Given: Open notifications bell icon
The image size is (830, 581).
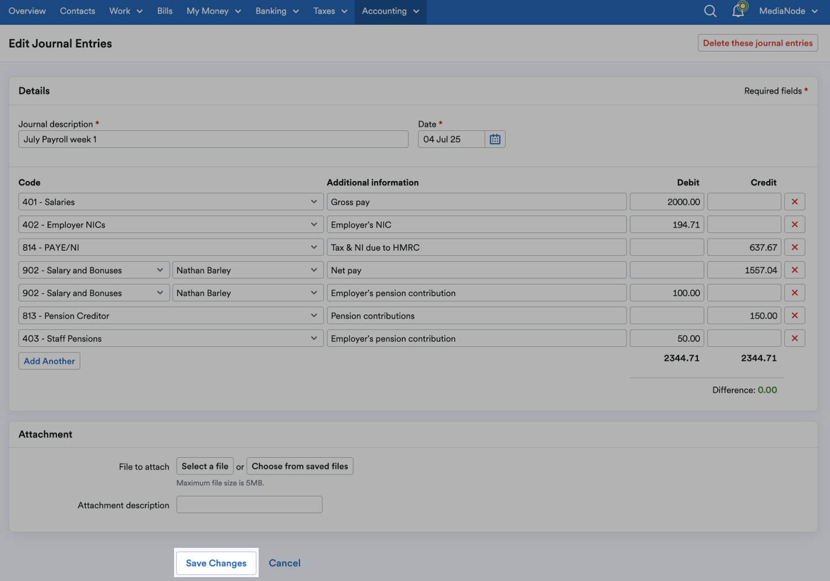Looking at the screenshot, I should tap(739, 10).
